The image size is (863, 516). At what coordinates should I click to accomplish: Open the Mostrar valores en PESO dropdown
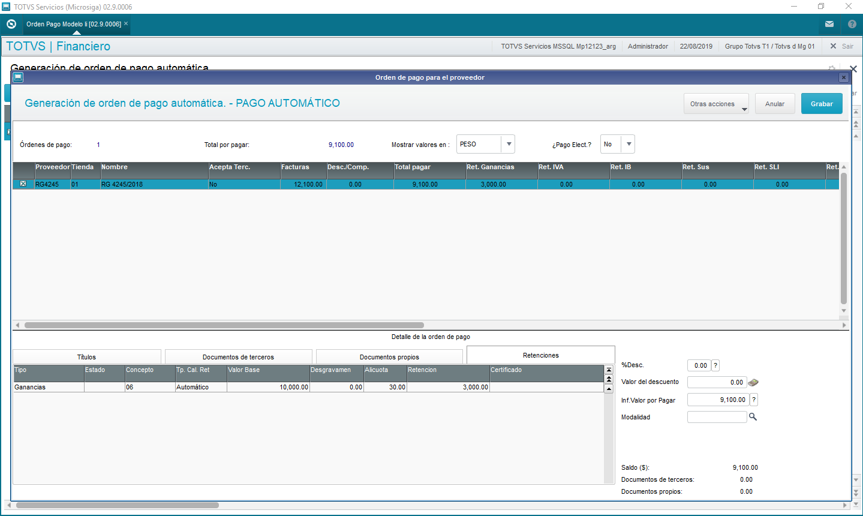pyautogui.click(x=509, y=144)
